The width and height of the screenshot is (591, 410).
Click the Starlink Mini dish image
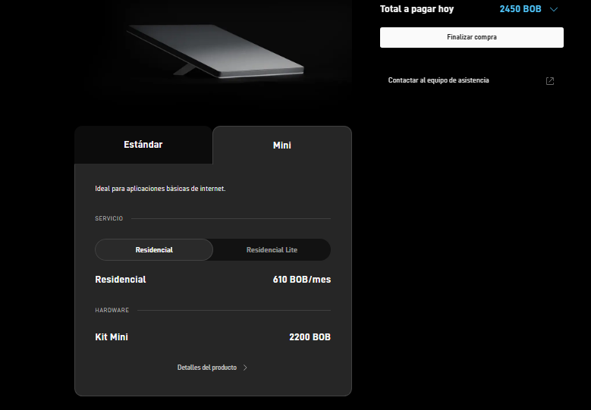215,51
